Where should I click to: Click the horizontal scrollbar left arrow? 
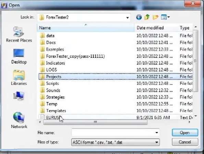[x=40, y=122]
